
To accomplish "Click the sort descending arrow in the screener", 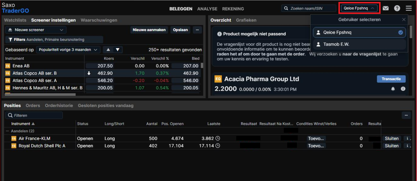I will (118, 50).
